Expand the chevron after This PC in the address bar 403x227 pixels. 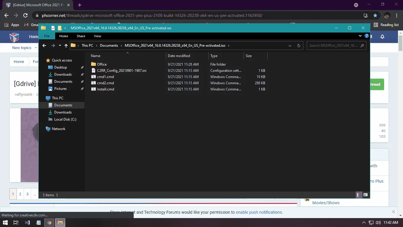(96, 46)
